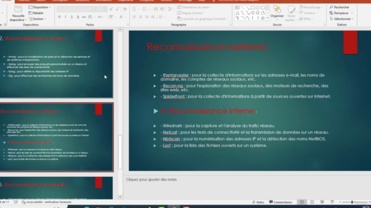
Task: Expand the shapes gallery
Action: click(x=268, y=18)
